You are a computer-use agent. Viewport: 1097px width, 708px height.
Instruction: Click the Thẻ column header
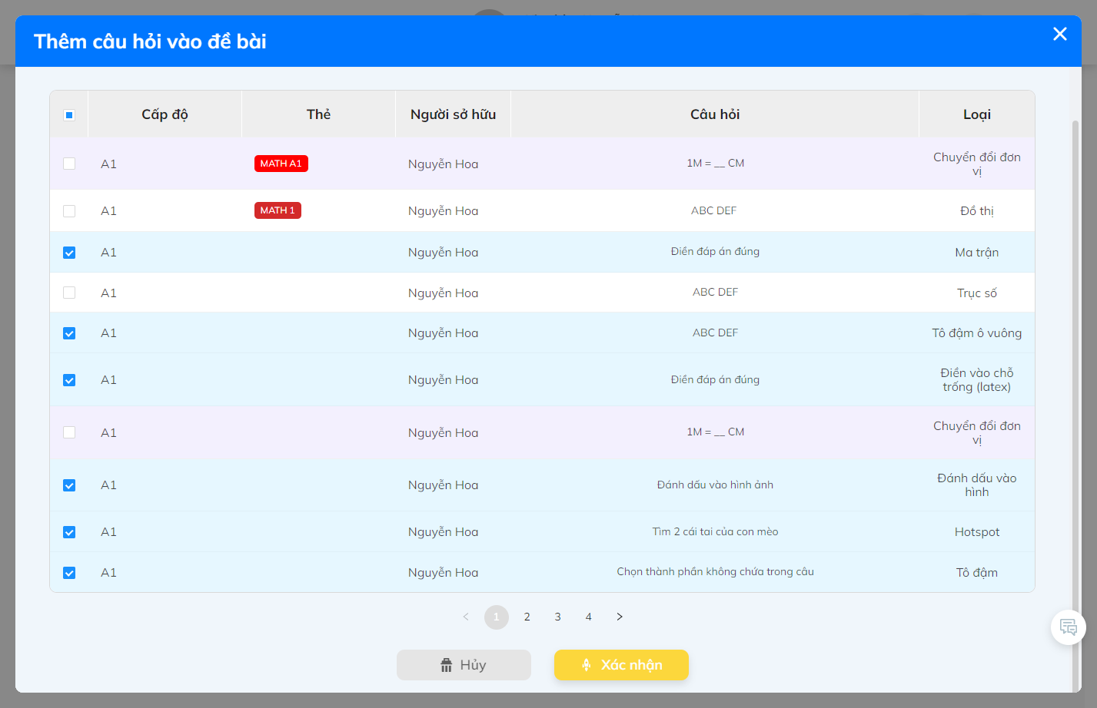(318, 114)
